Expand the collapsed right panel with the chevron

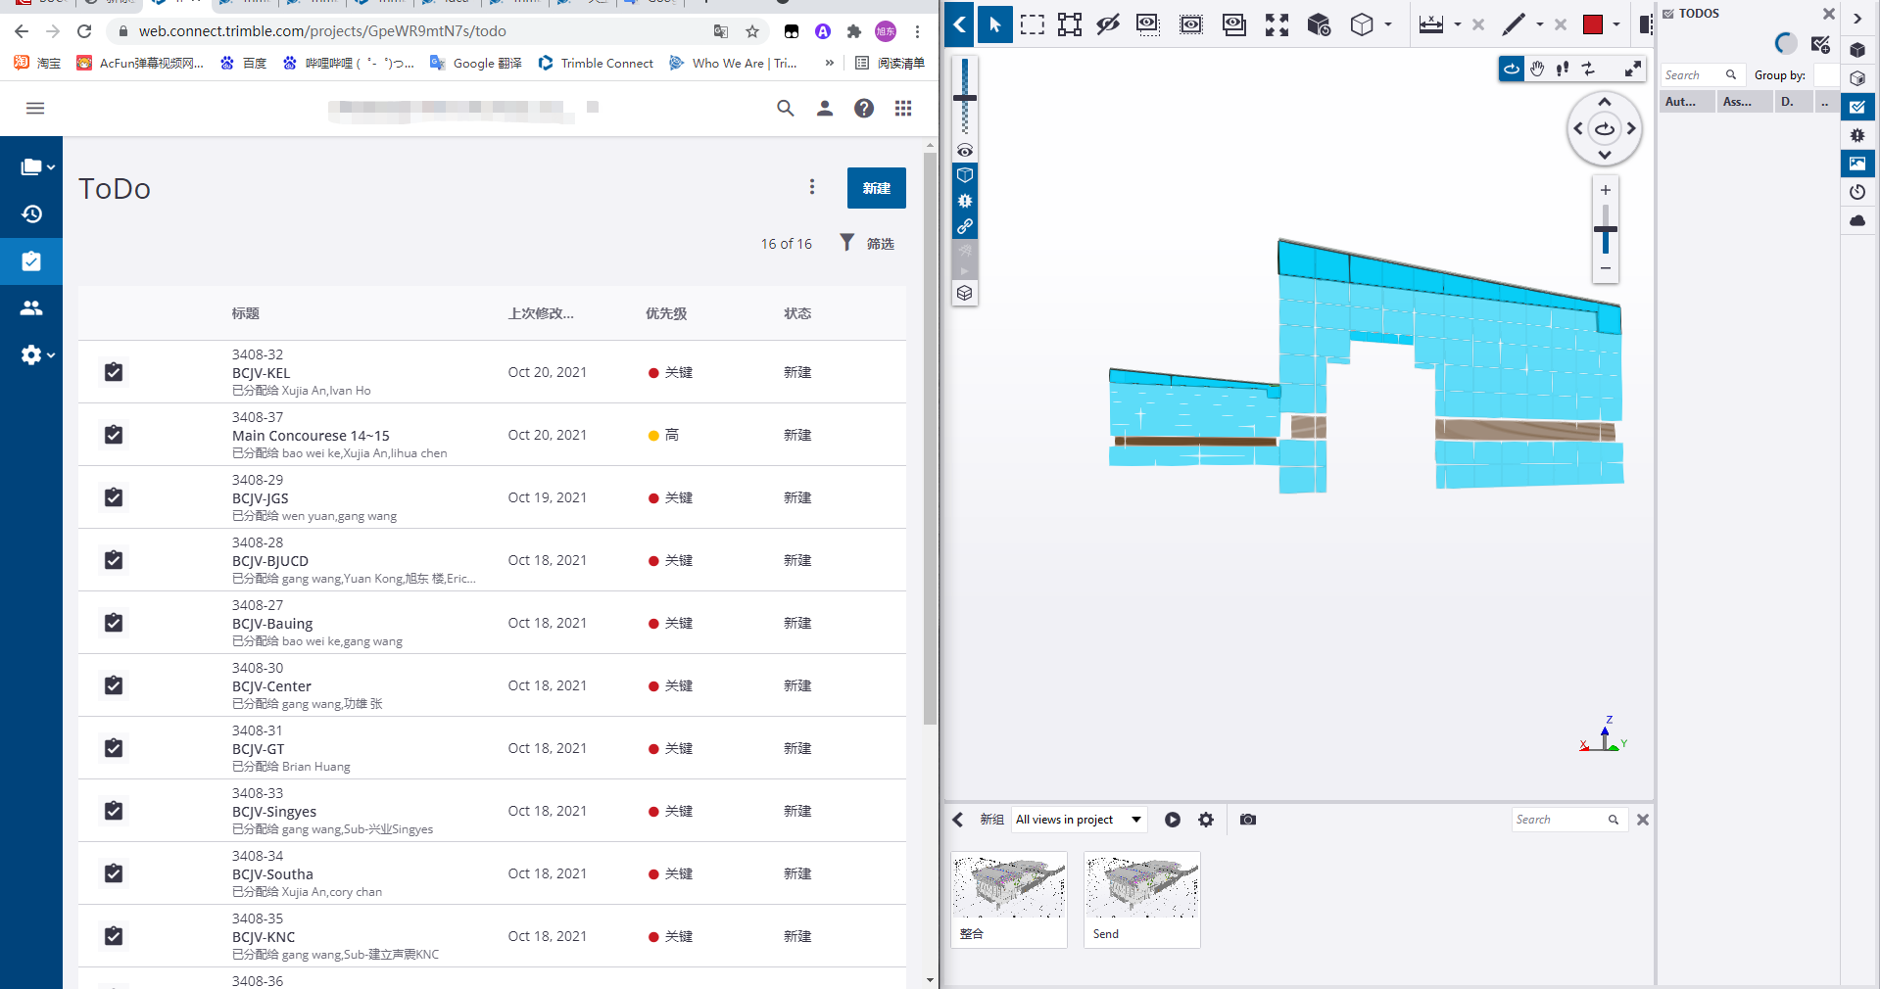coord(1856,18)
